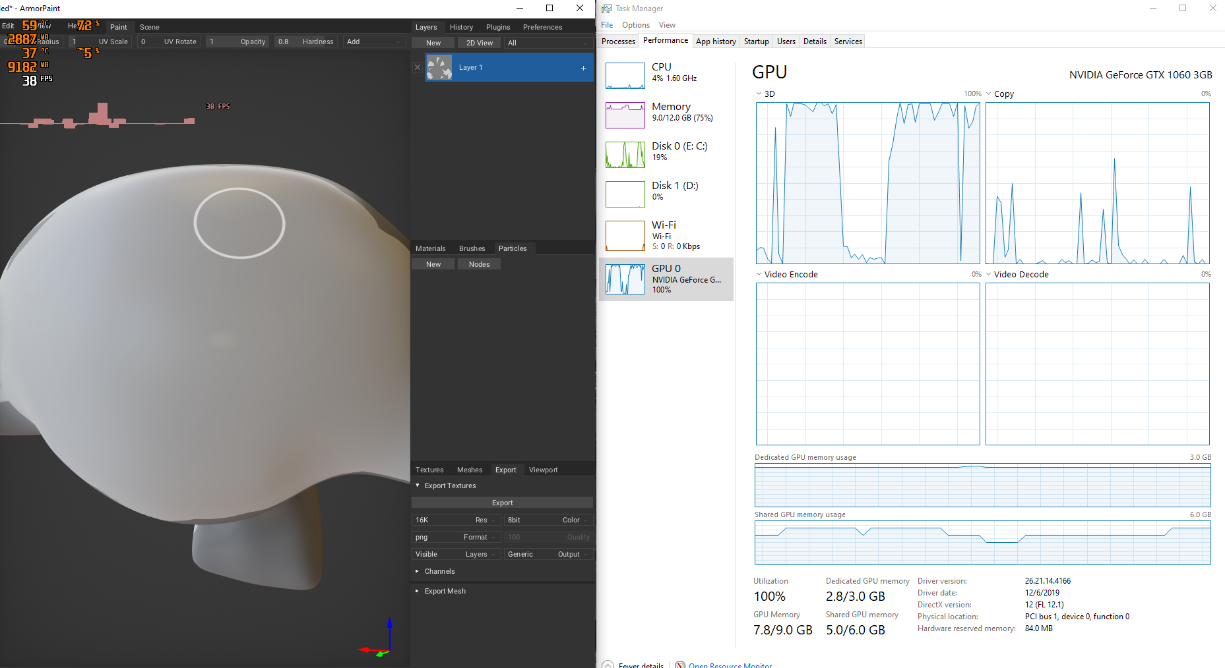Adjust the Hardness slider
The width and height of the screenshot is (1225, 668).
306,42
